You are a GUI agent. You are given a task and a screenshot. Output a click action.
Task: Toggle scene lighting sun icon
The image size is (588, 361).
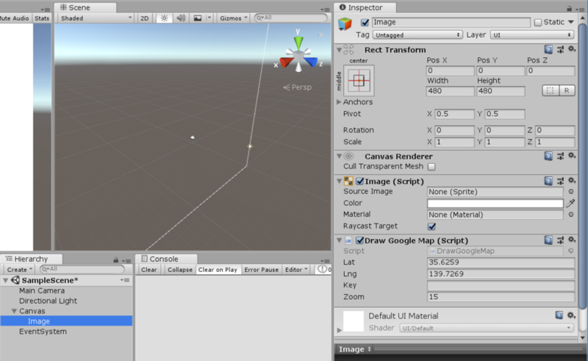pyautogui.click(x=164, y=18)
